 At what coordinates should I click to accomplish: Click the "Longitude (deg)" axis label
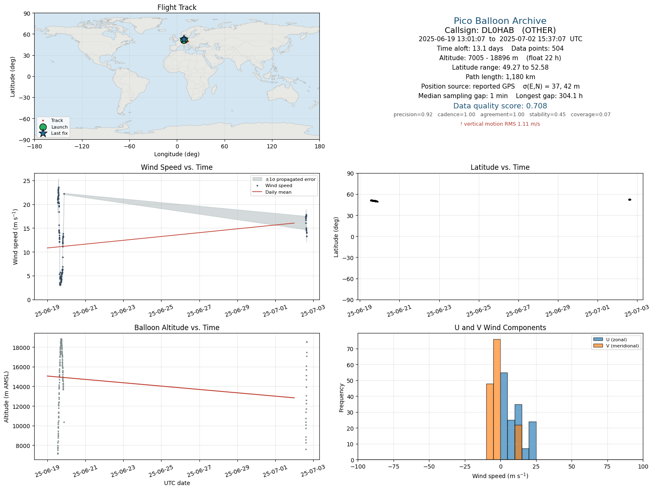177,154
